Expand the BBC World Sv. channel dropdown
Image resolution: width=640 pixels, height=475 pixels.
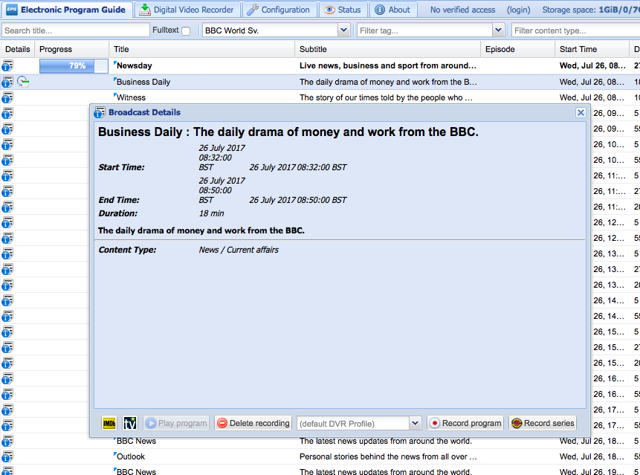[x=343, y=30]
